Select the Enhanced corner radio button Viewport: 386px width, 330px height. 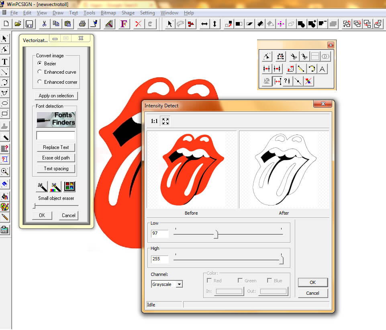tap(39, 82)
